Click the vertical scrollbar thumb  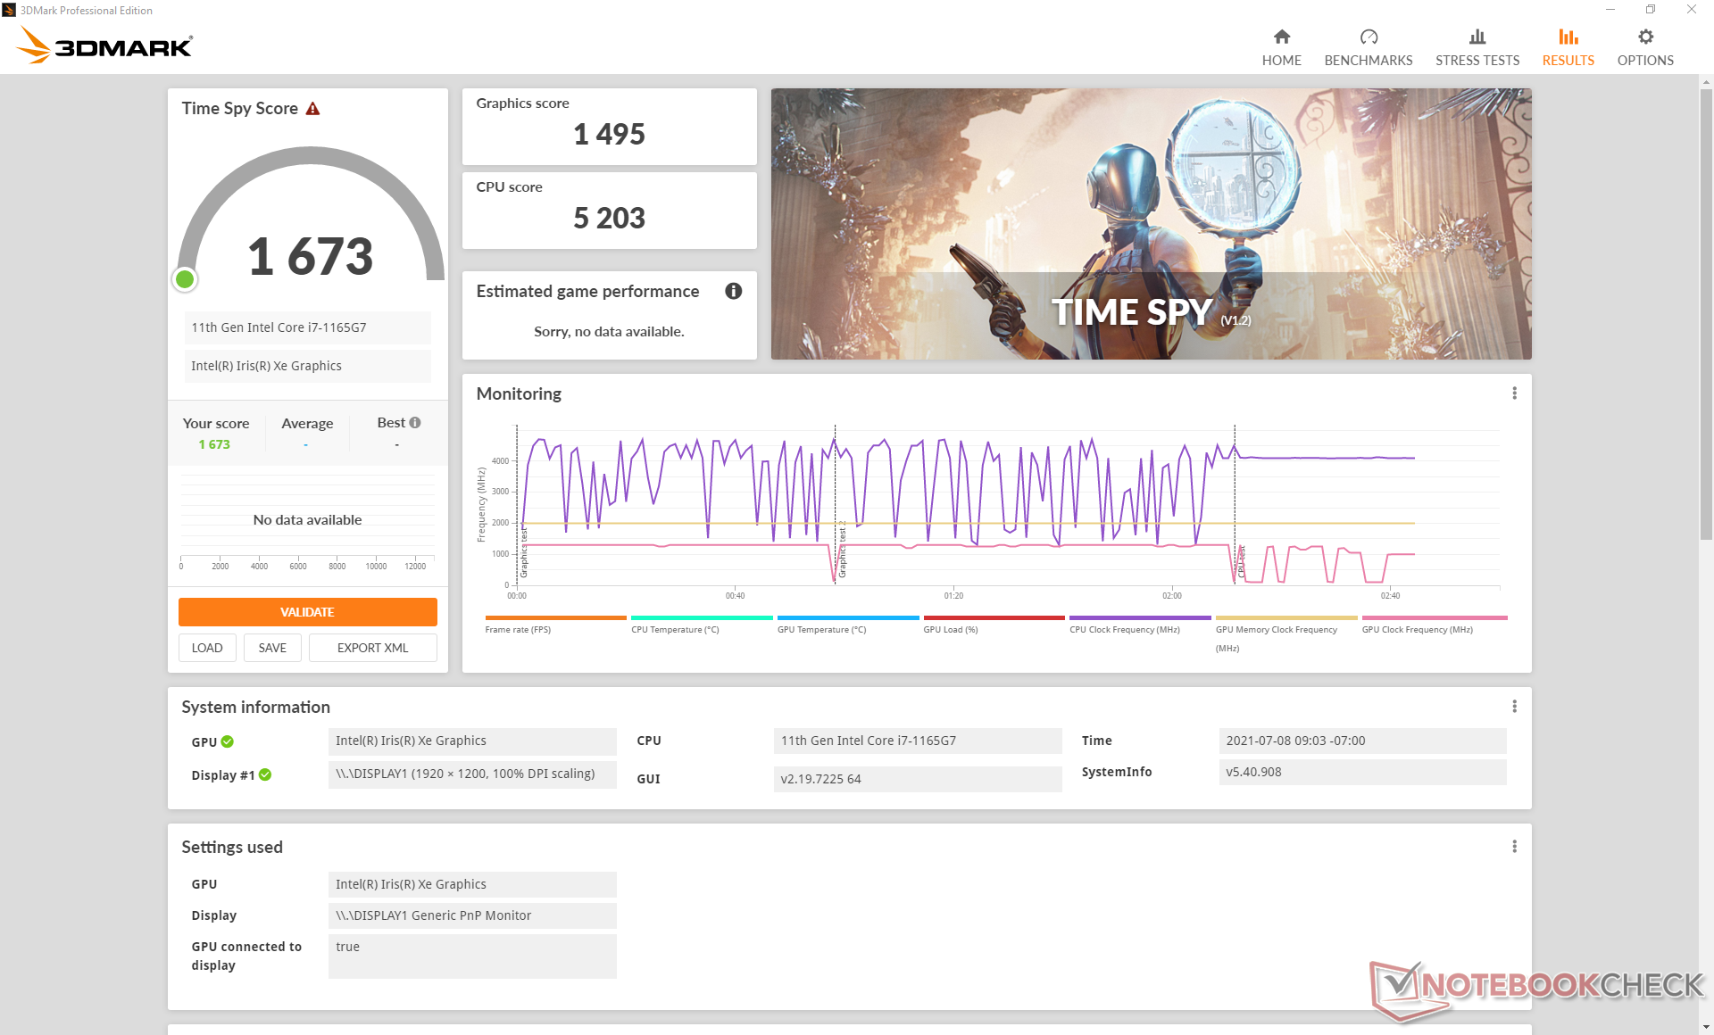point(1705,312)
